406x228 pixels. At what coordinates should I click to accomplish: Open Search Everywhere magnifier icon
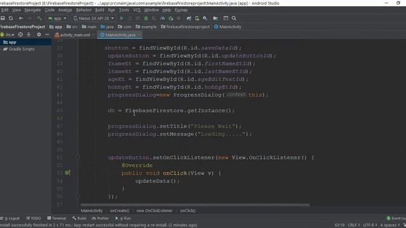click(234, 18)
